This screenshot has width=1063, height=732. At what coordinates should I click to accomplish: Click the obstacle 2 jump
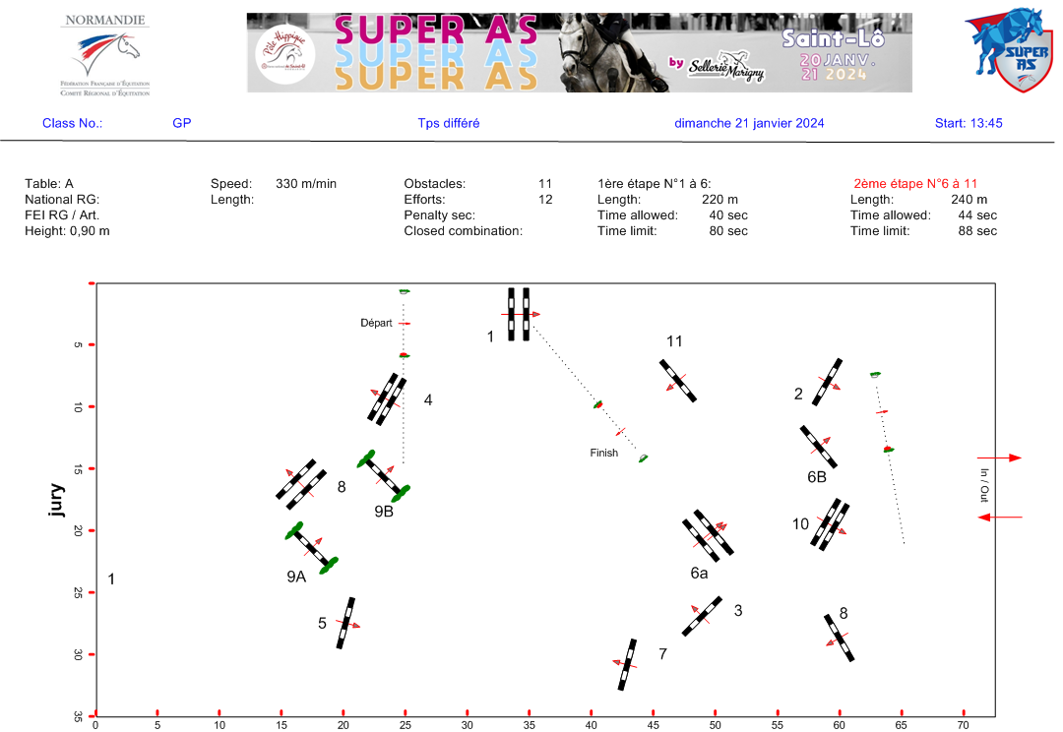pyautogui.click(x=827, y=382)
